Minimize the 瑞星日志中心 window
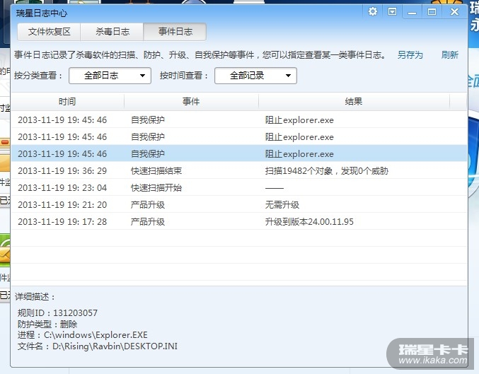This screenshot has height=374, width=479. [x=412, y=12]
